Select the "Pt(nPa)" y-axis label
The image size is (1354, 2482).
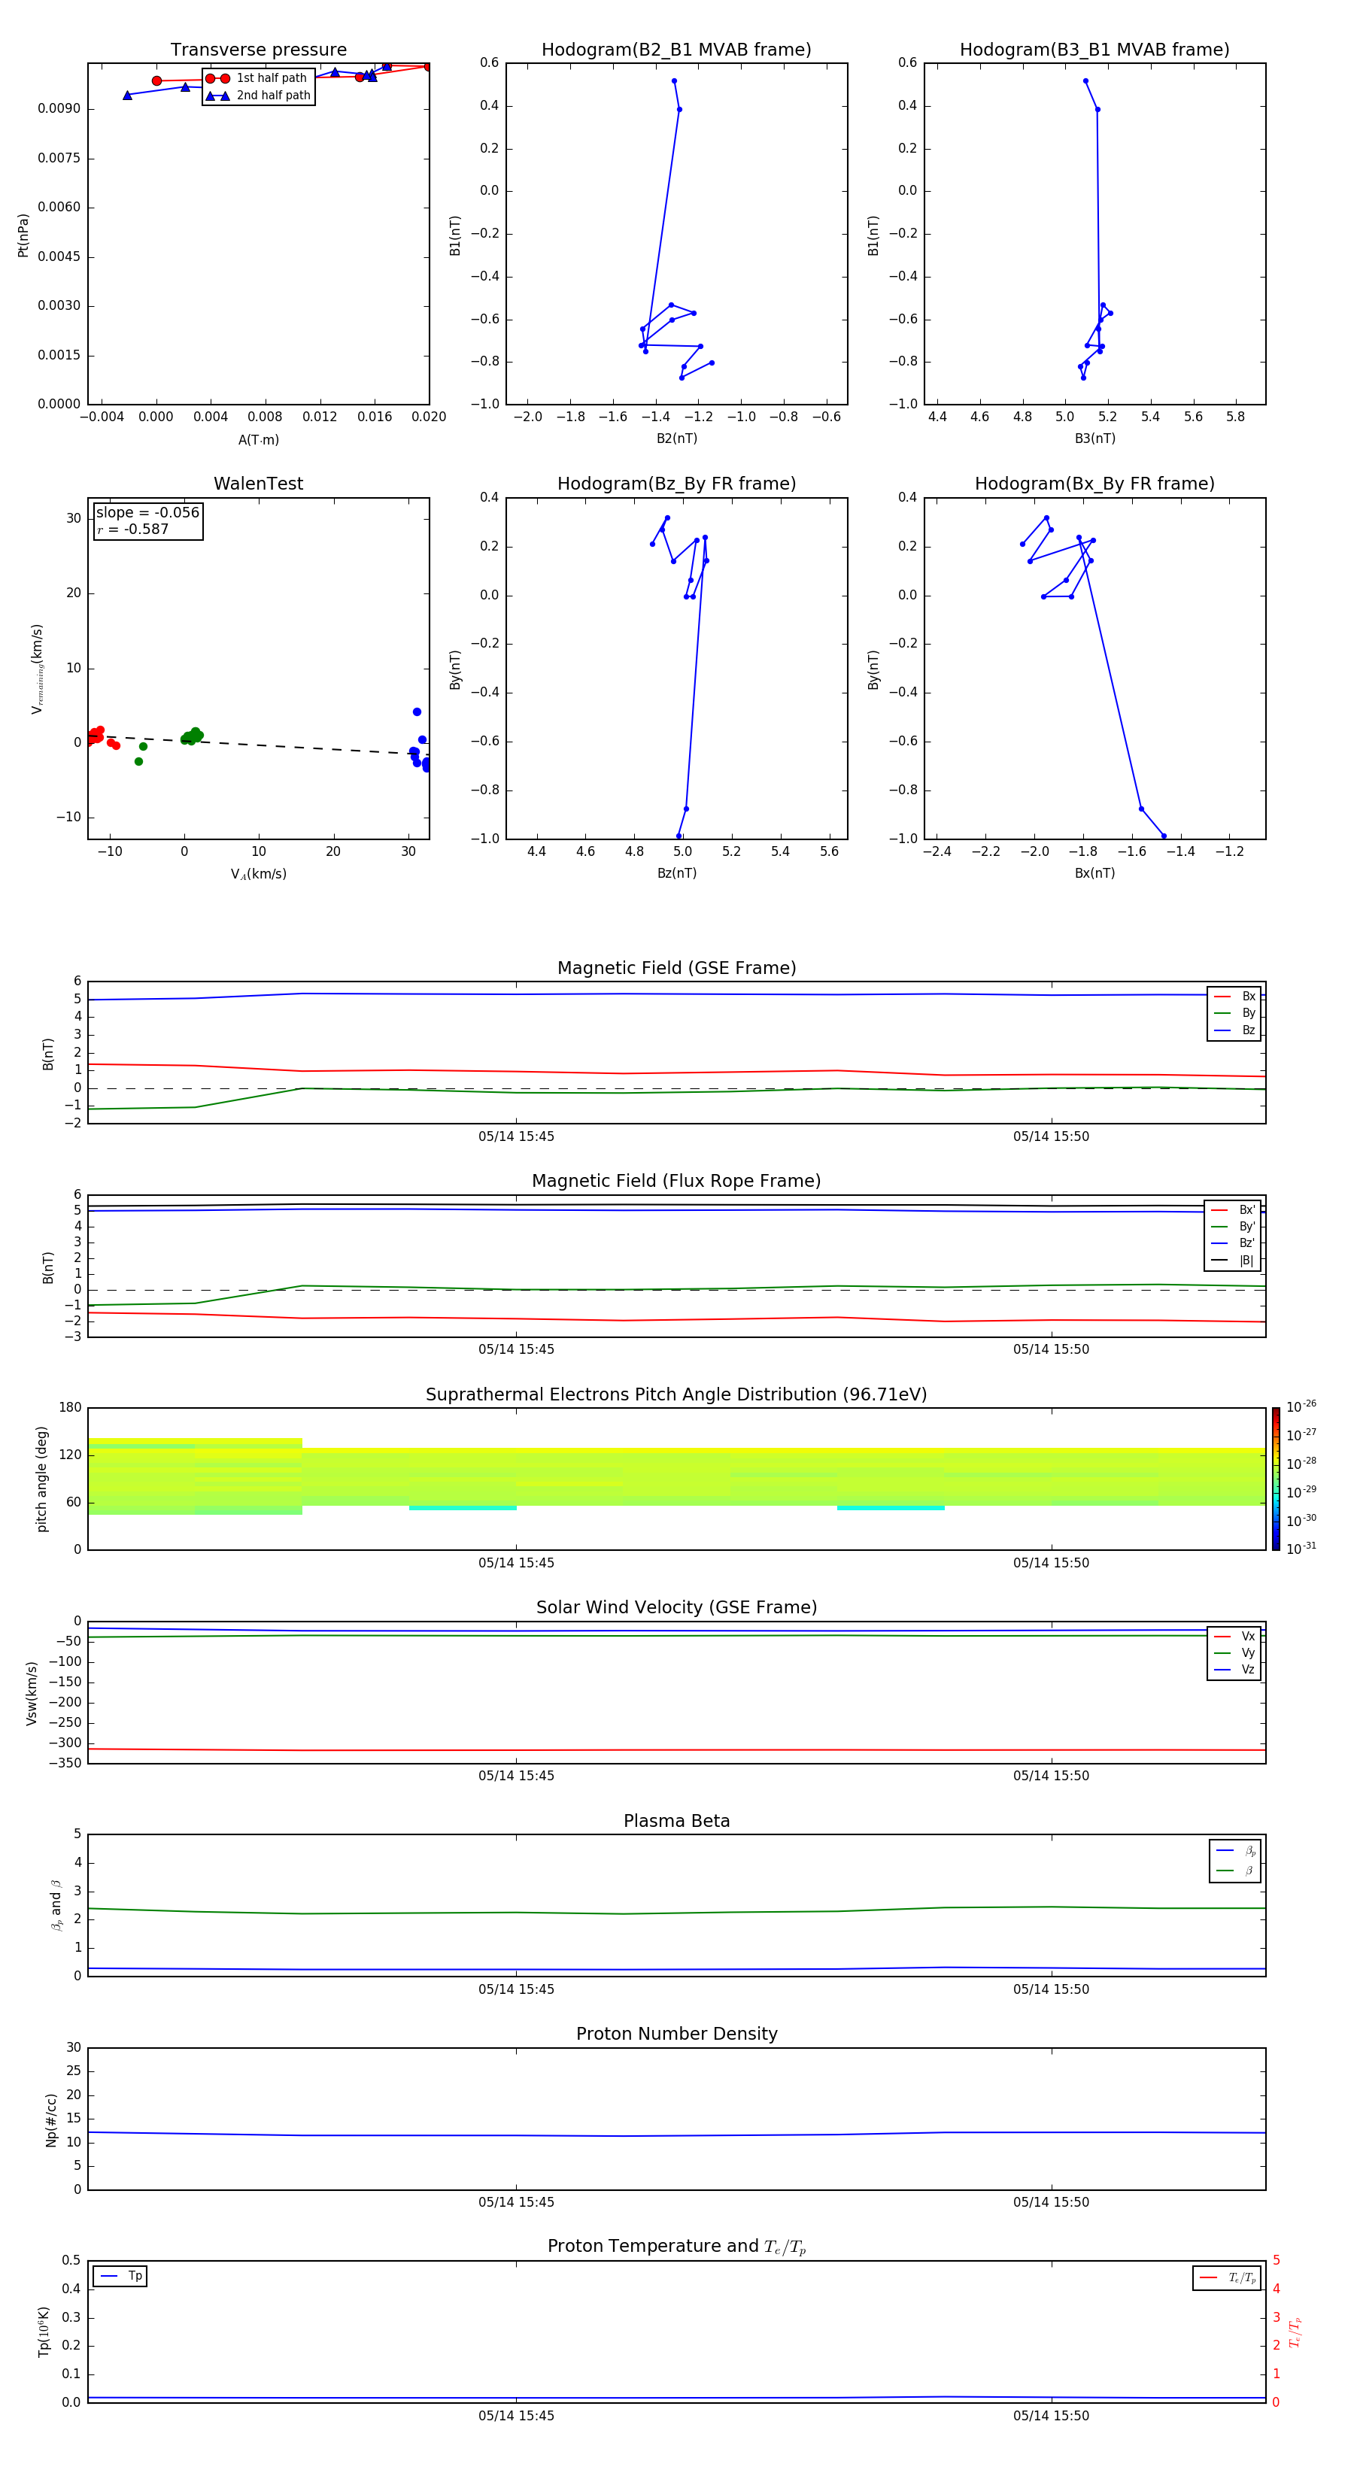(23, 235)
